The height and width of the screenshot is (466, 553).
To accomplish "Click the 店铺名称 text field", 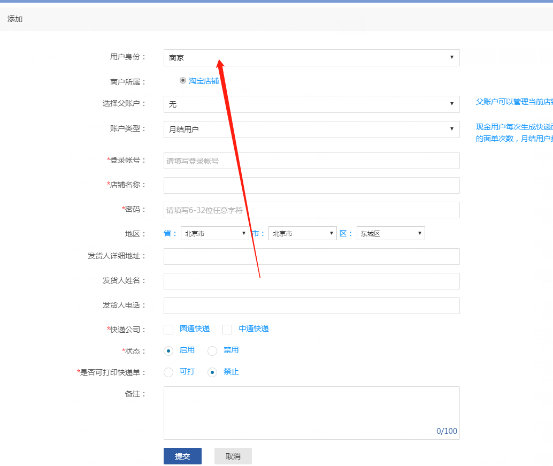I will point(311,185).
